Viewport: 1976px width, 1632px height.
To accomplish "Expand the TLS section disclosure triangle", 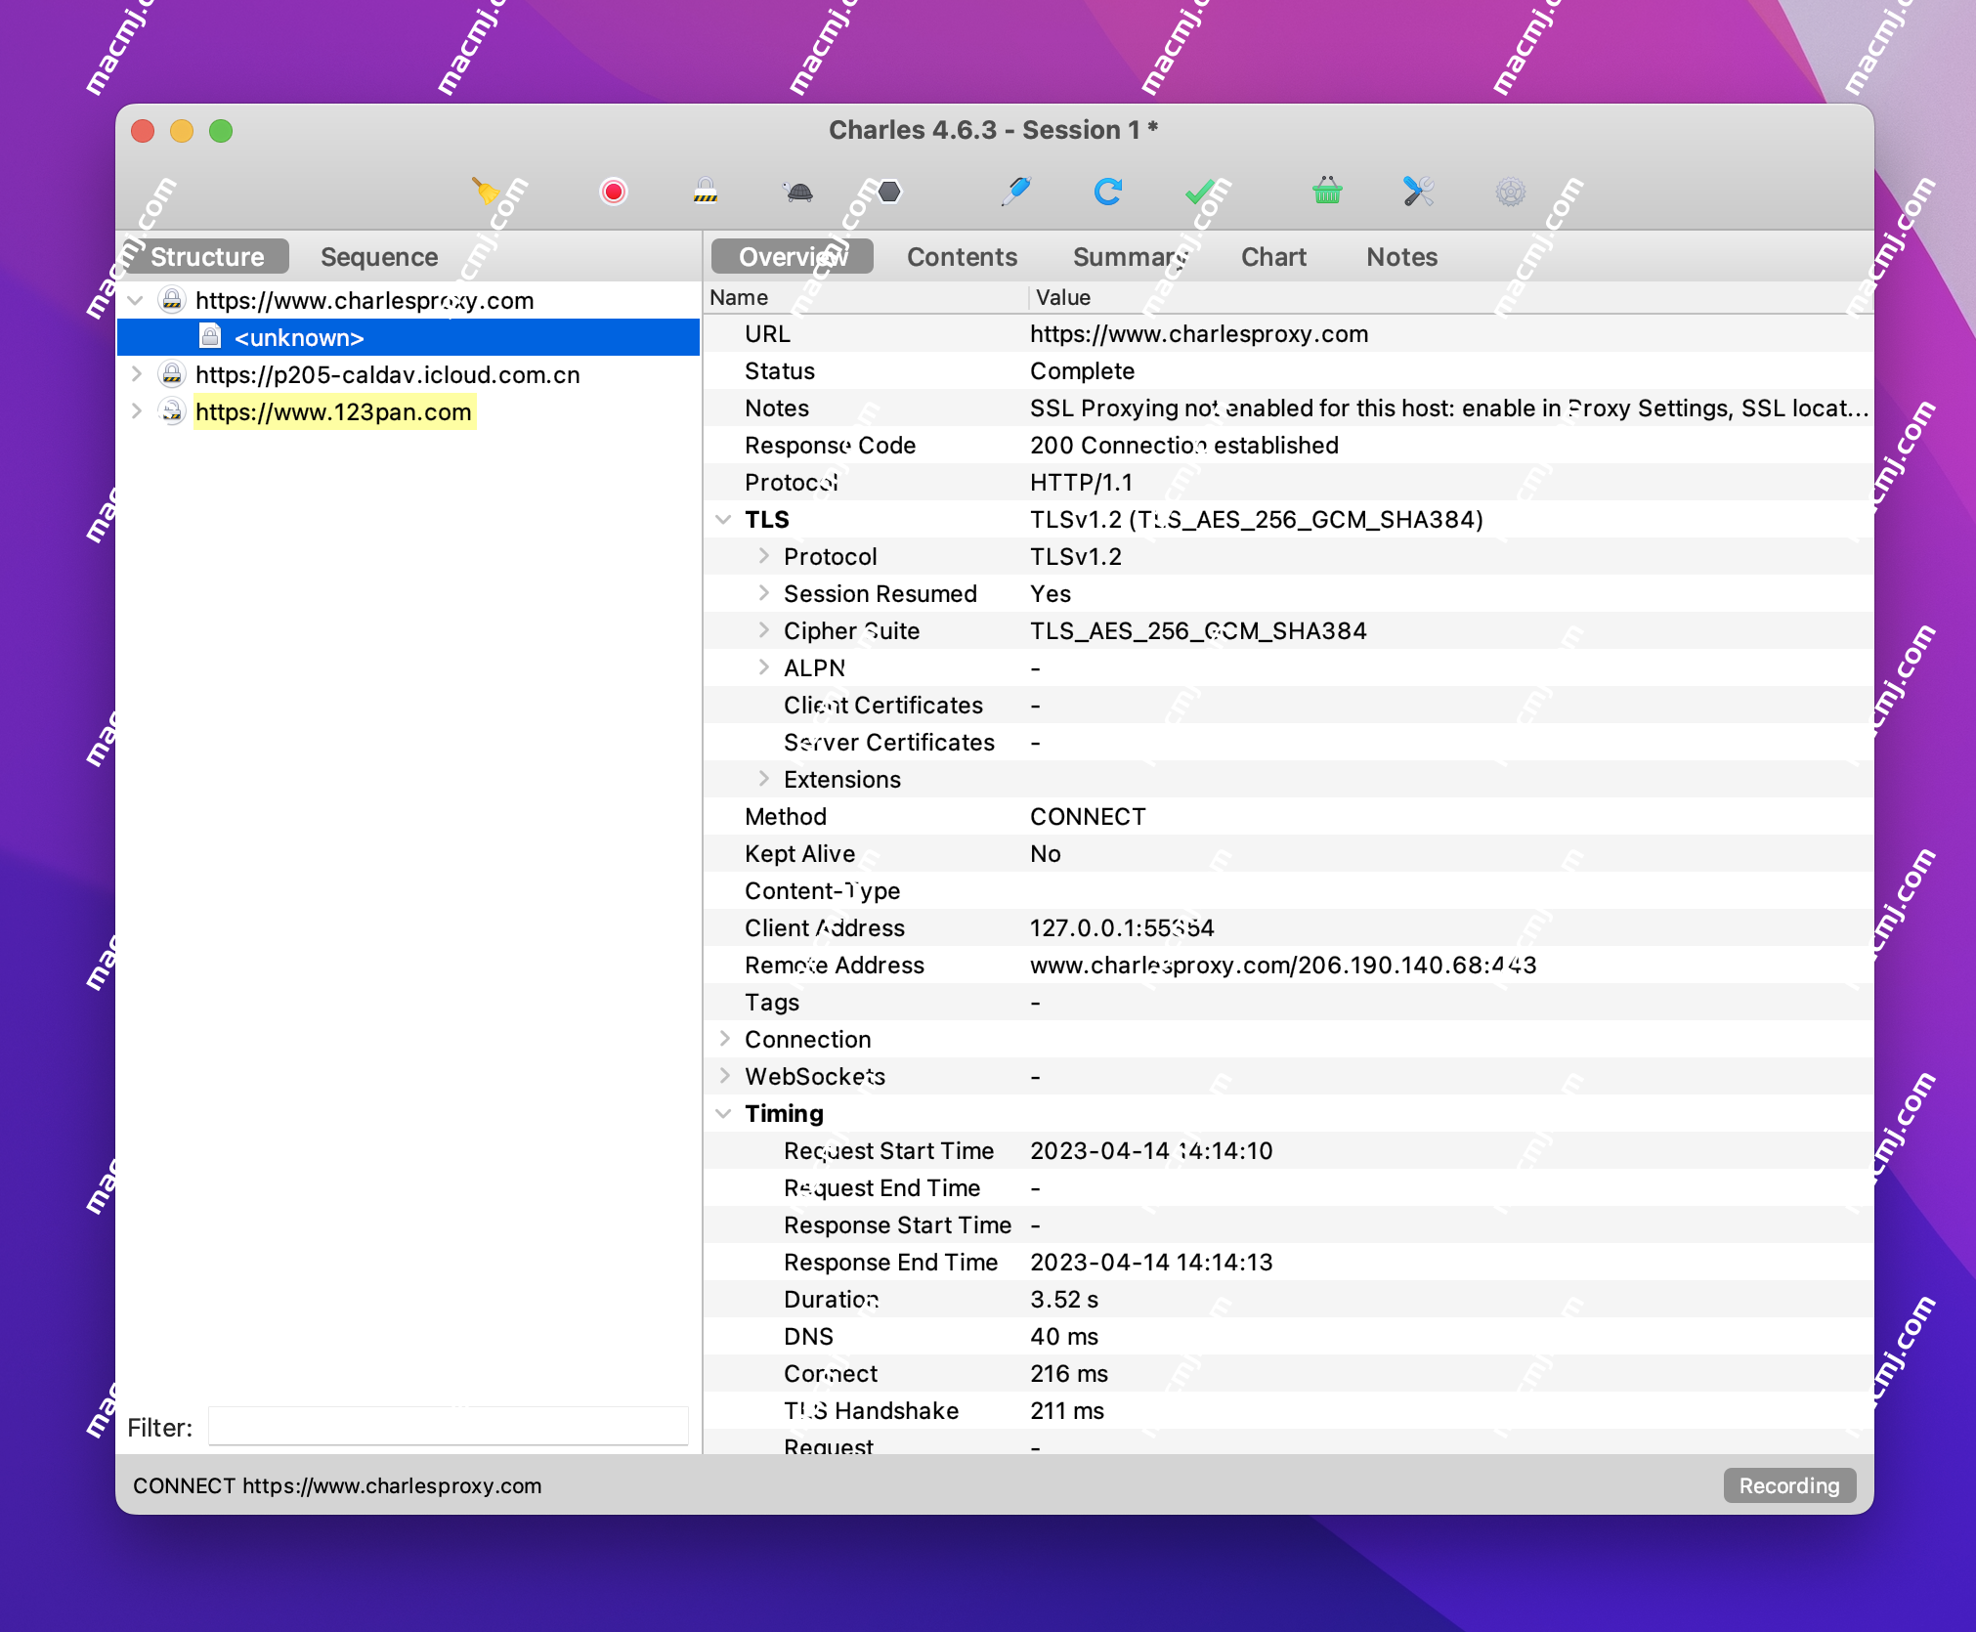I will pos(724,519).
